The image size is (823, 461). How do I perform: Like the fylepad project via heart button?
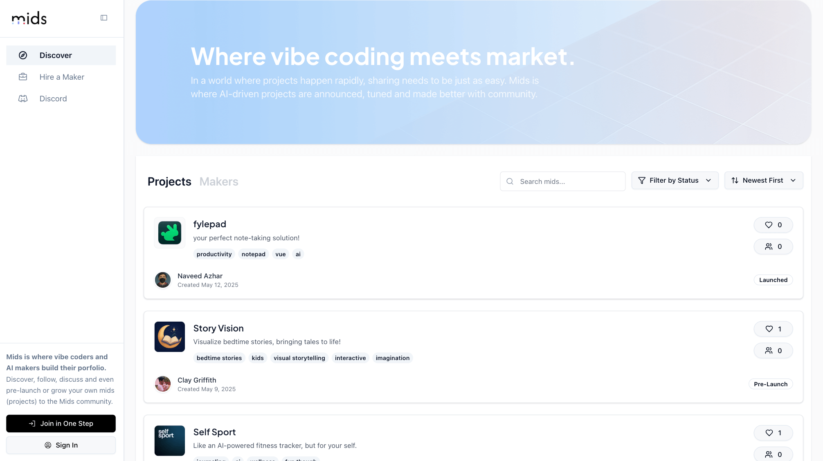coord(773,225)
